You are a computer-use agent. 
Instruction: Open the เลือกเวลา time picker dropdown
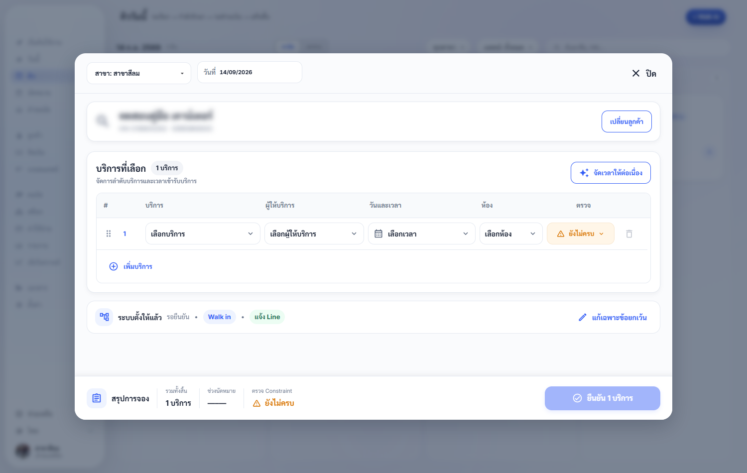pyautogui.click(x=422, y=234)
